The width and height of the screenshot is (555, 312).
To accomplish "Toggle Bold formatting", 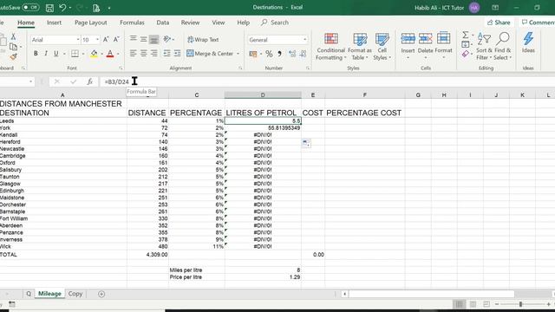I will [36, 54].
